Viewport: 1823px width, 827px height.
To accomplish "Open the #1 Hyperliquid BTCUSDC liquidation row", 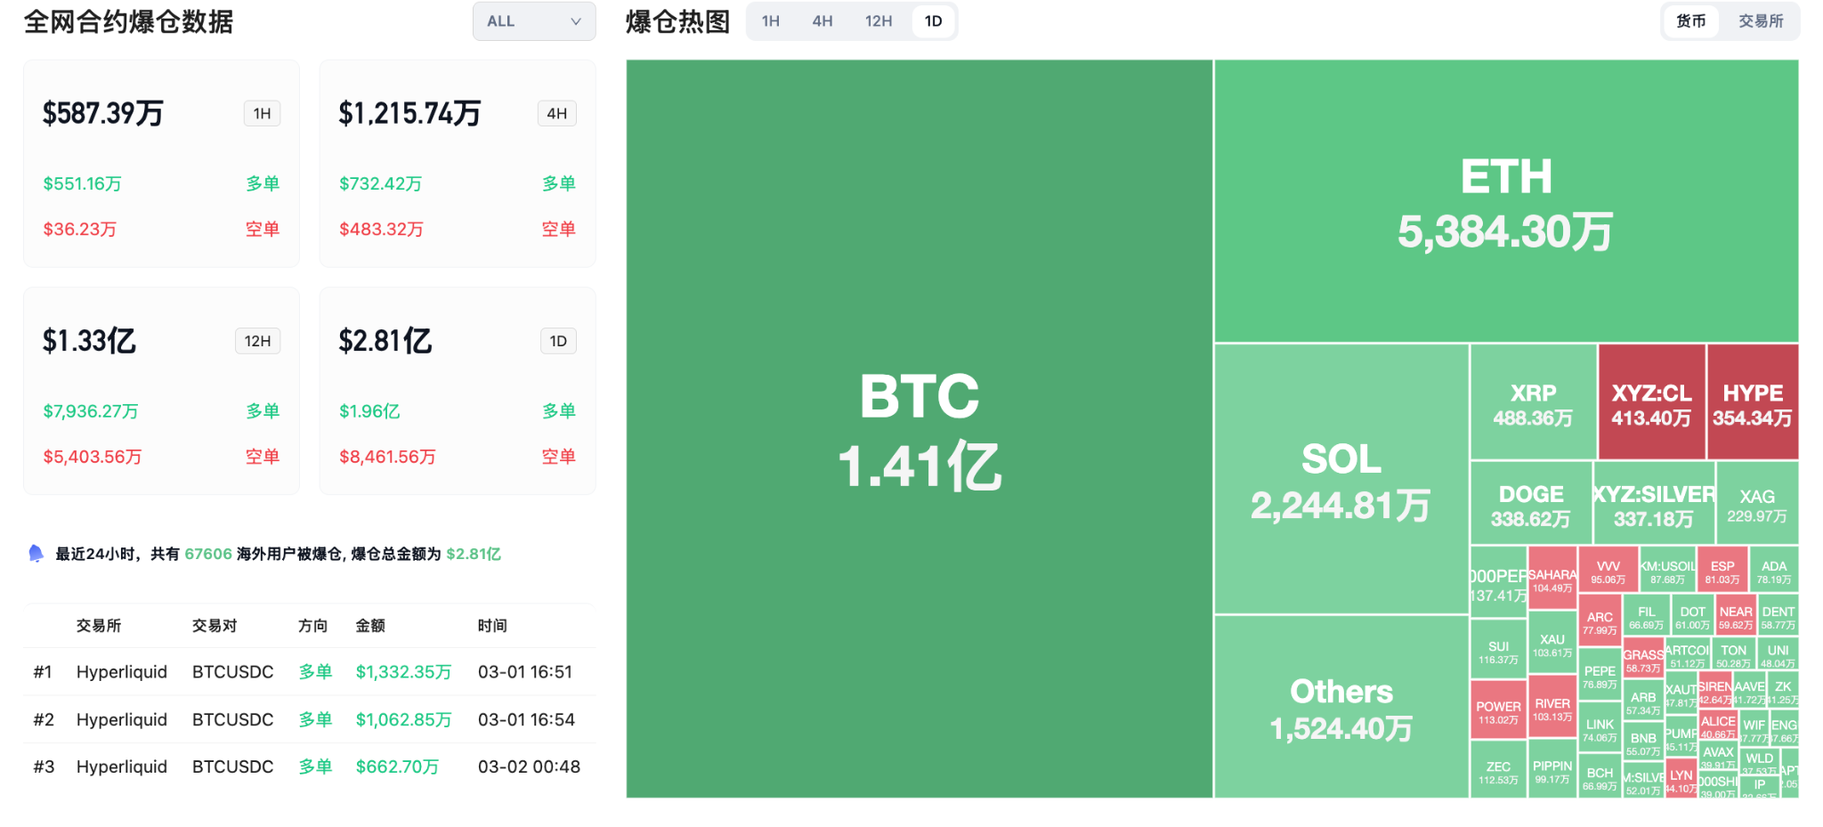I will [308, 672].
